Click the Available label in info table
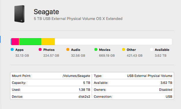The height and width of the screenshot is (109, 181). tap(101, 83)
